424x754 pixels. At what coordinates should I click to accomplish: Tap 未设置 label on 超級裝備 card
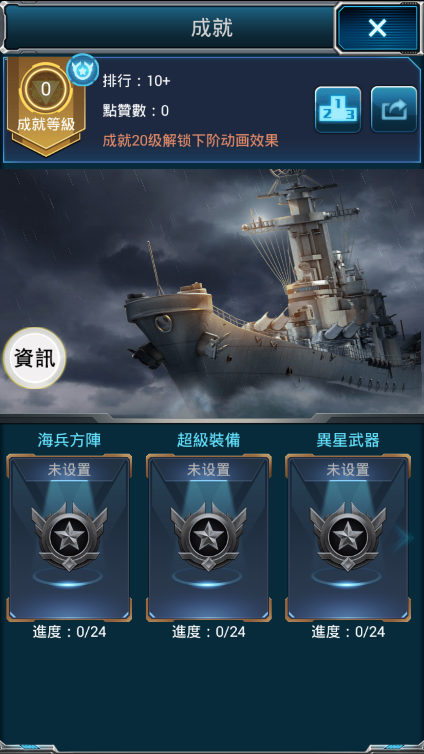coord(209,470)
